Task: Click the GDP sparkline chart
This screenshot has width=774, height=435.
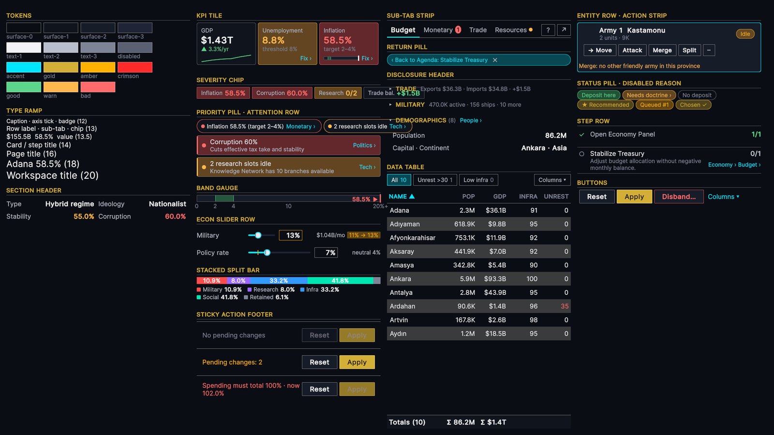Action: tap(226, 59)
